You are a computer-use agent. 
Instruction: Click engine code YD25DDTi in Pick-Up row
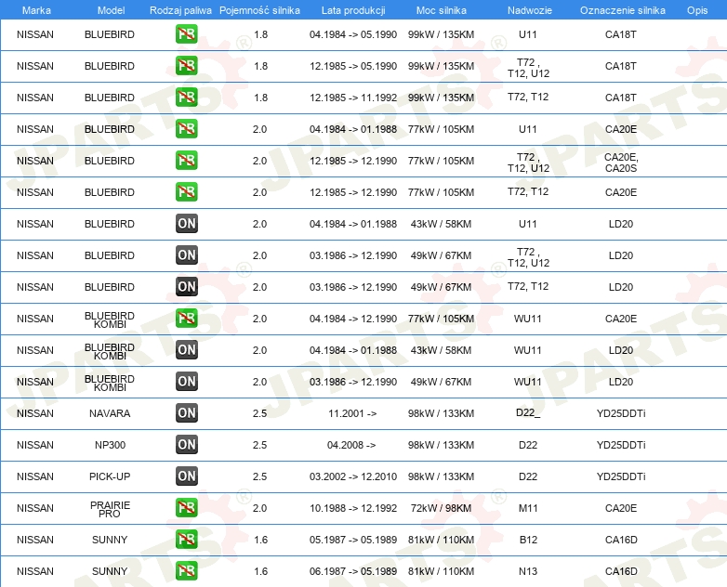click(621, 476)
